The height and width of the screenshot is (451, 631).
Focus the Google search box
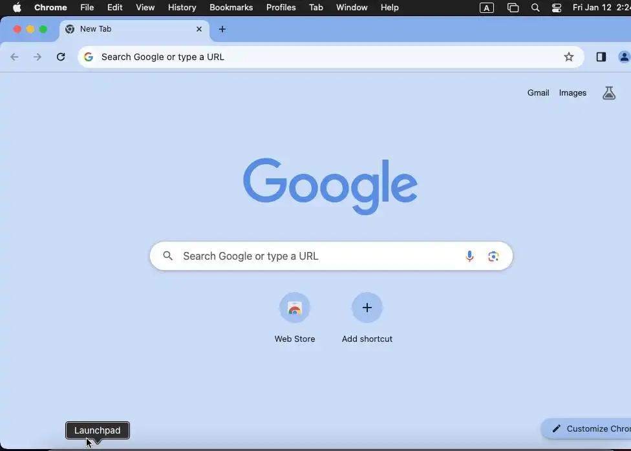331,256
